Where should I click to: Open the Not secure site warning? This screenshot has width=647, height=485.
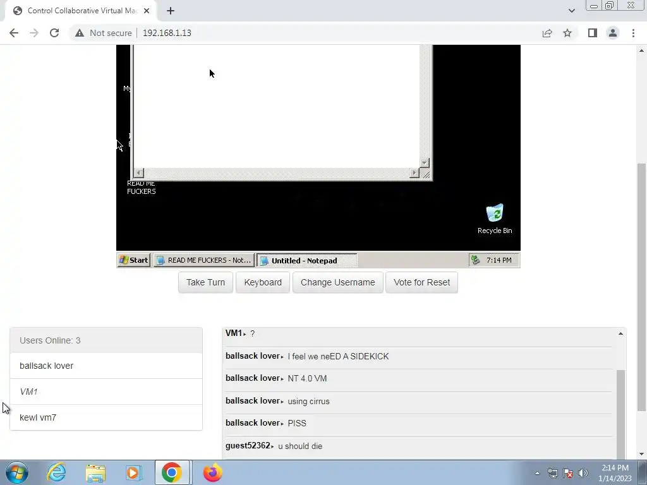tap(103, 33)
